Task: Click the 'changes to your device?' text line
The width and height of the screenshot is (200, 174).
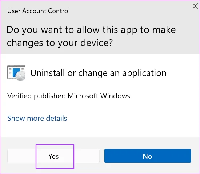Action: click(60, 43)
